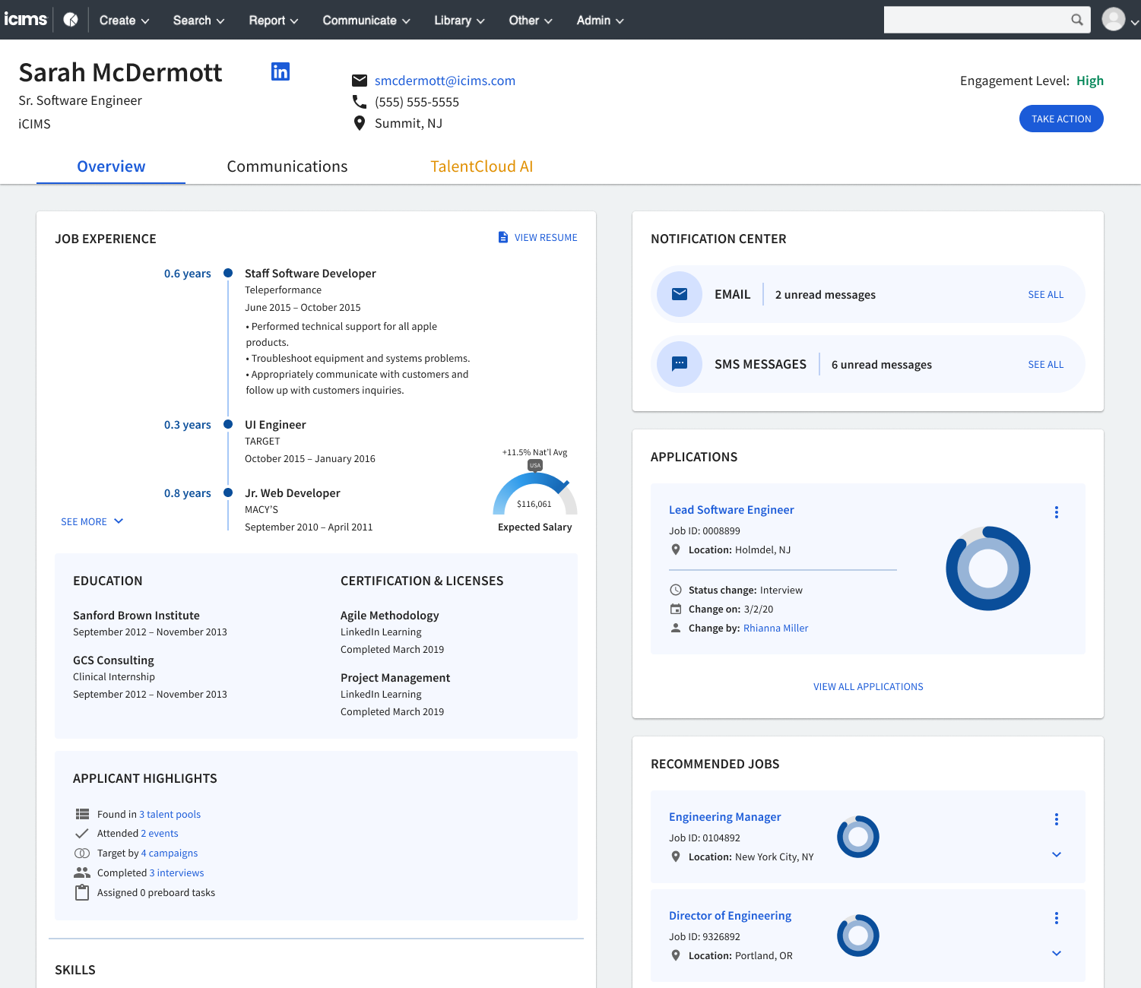Click the Rhianna Miller link
Image resolution: width=1141 pixels, height=988 pixels.
coord(775,628)
